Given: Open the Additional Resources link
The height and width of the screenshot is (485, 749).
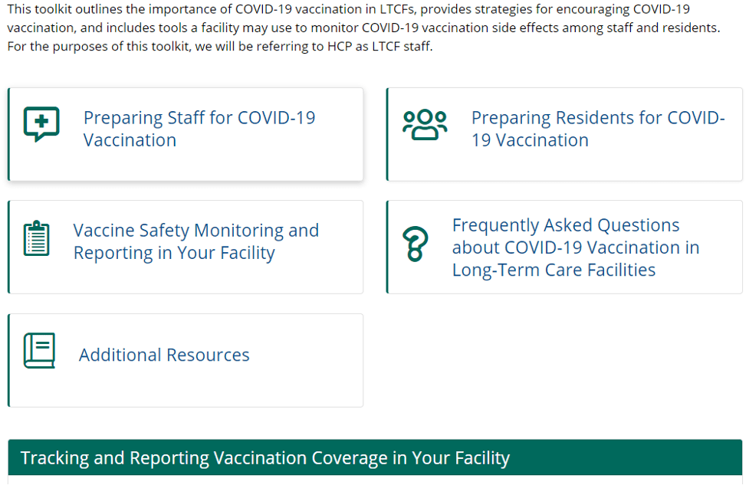Looking at the screenshot, I should (x=164, y=355).
